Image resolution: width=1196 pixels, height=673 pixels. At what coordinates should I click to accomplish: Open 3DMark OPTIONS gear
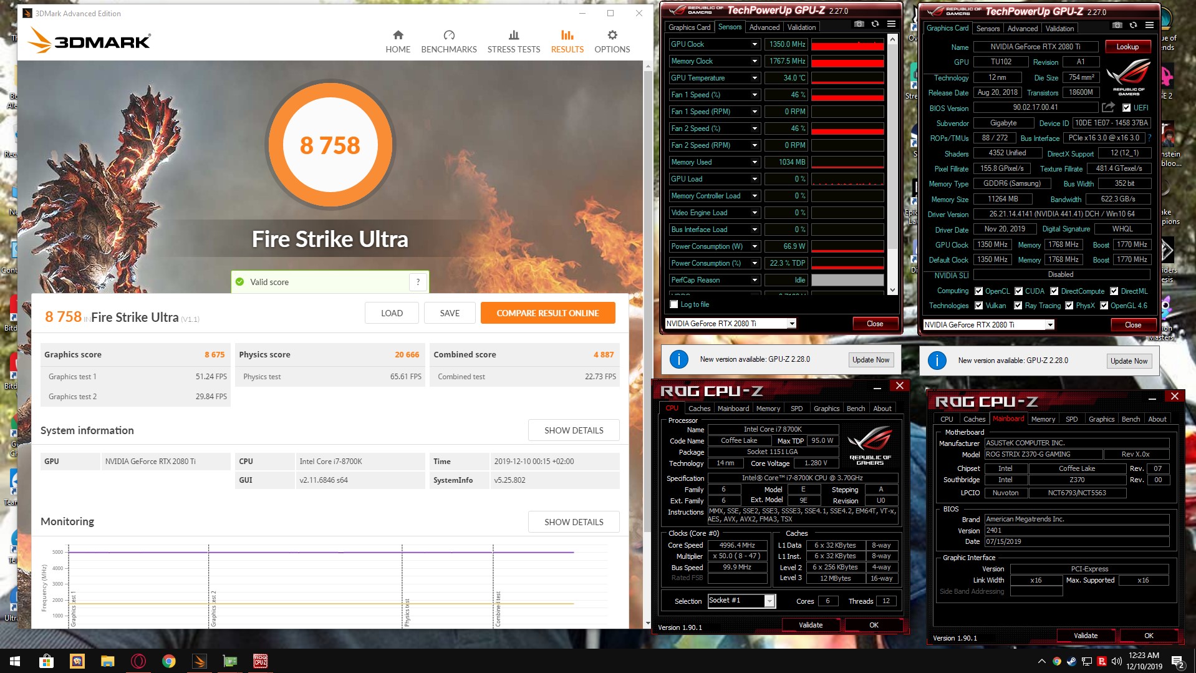pyautogui.click(x=612, y=42)
